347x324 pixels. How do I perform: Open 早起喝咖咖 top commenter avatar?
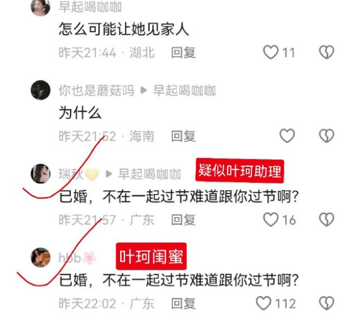41,7
